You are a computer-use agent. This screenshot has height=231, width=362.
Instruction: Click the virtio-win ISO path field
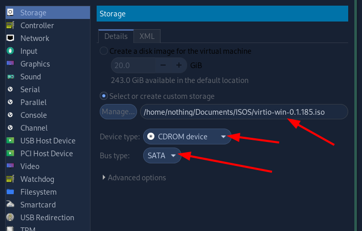pyautogui.click(x=244, y=112)
